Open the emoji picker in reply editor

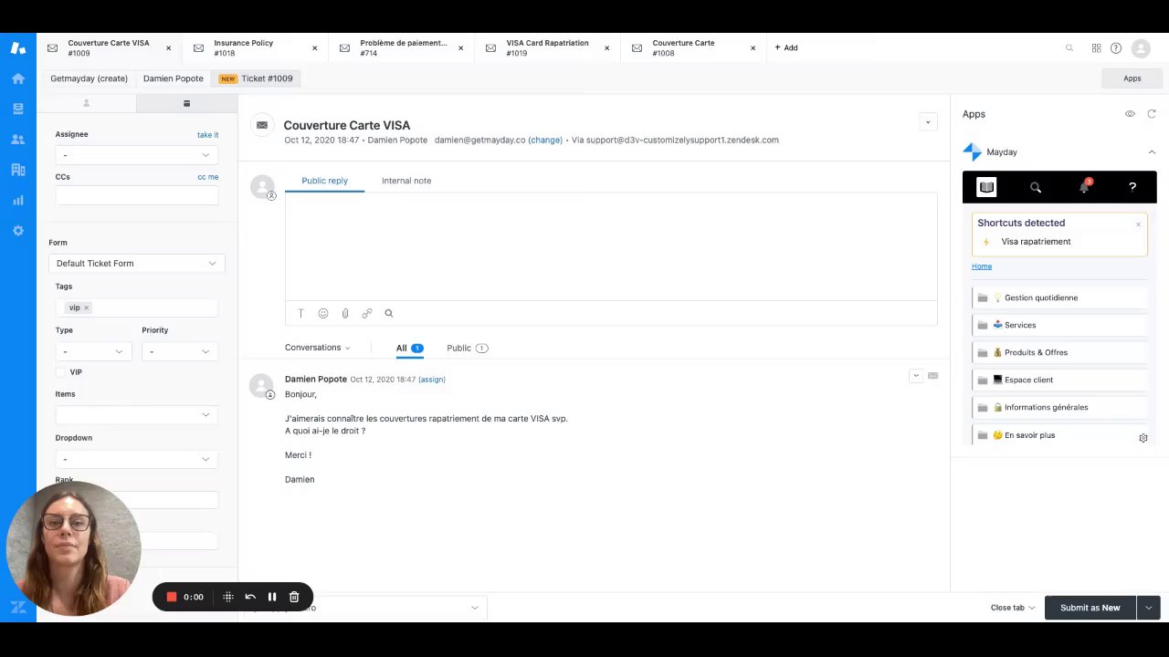click(323, 313)
